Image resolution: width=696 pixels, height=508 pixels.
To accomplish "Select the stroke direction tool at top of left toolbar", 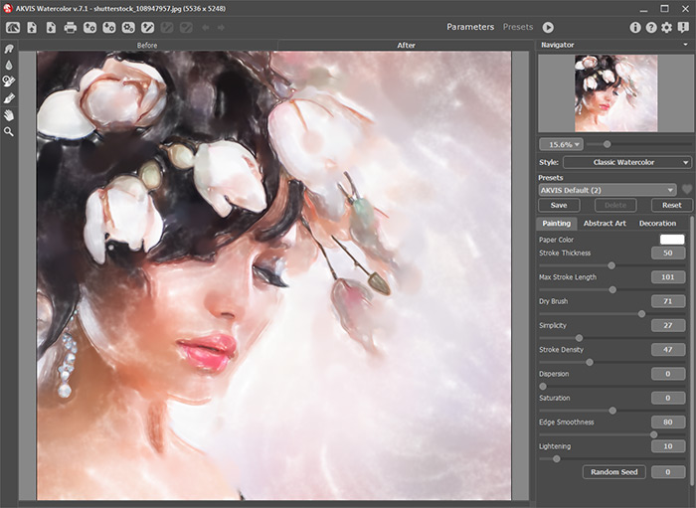I will click(x=8, y=49).
